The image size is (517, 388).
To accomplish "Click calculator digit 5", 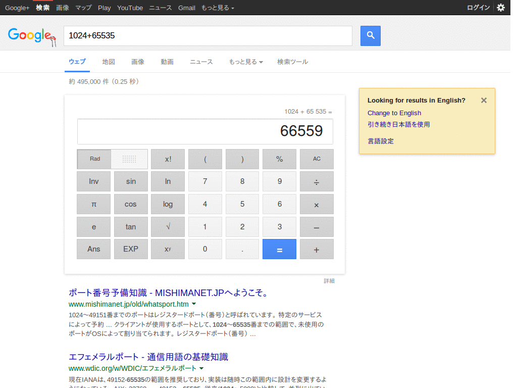I will click(x=242, y=204).
